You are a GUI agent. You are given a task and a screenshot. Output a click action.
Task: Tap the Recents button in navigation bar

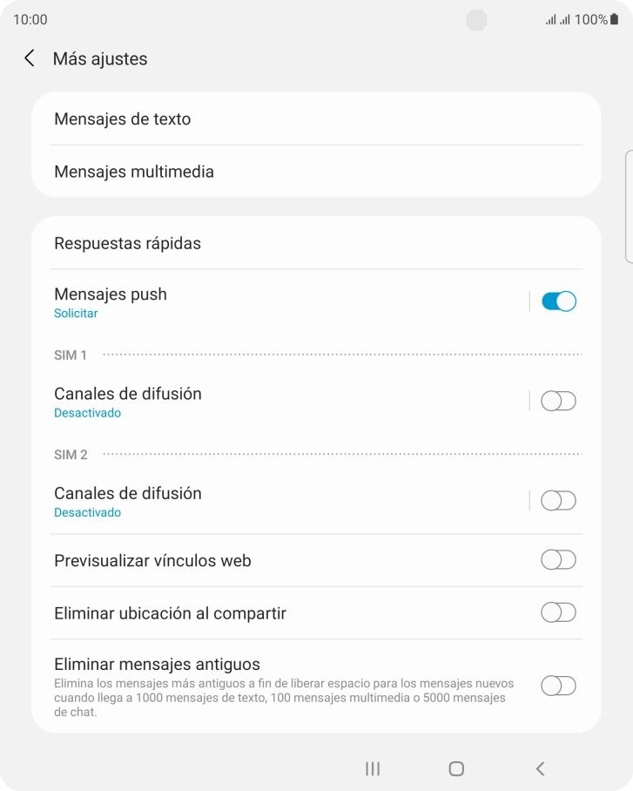[x=372, y=768]
